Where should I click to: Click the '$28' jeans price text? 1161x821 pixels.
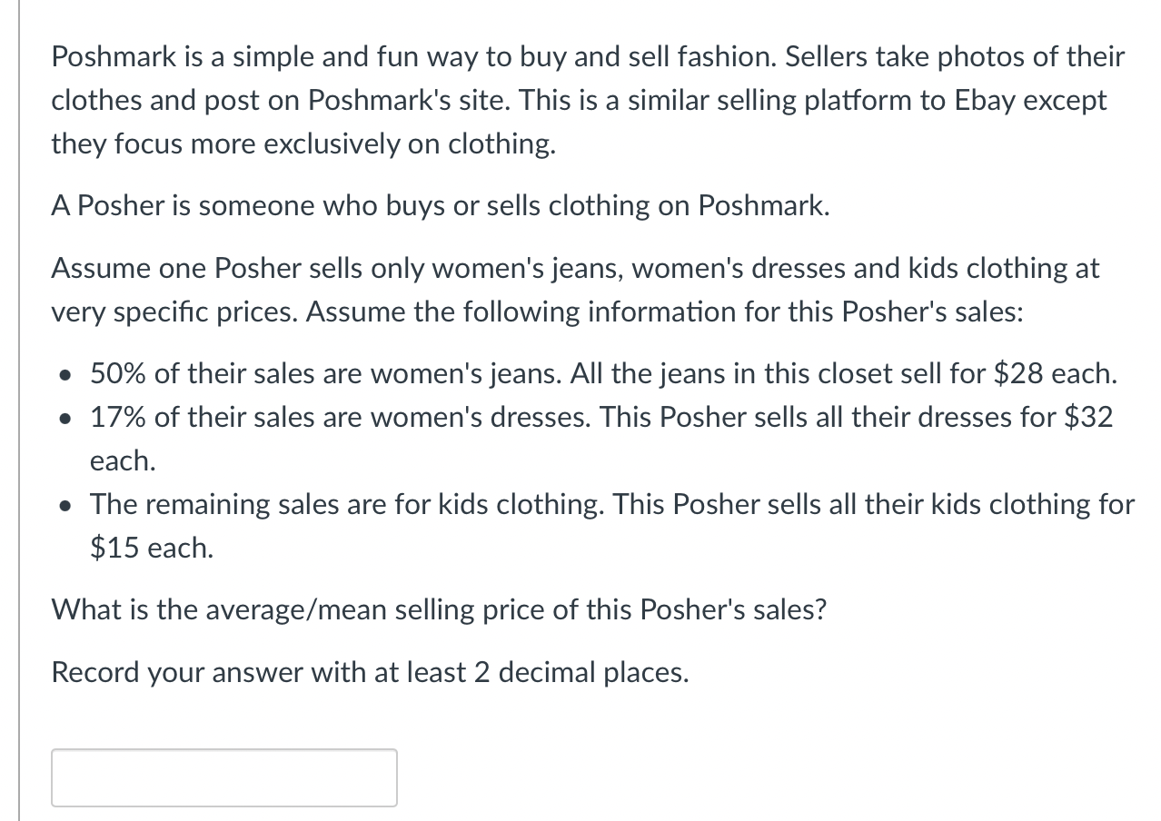(1019, 373)
